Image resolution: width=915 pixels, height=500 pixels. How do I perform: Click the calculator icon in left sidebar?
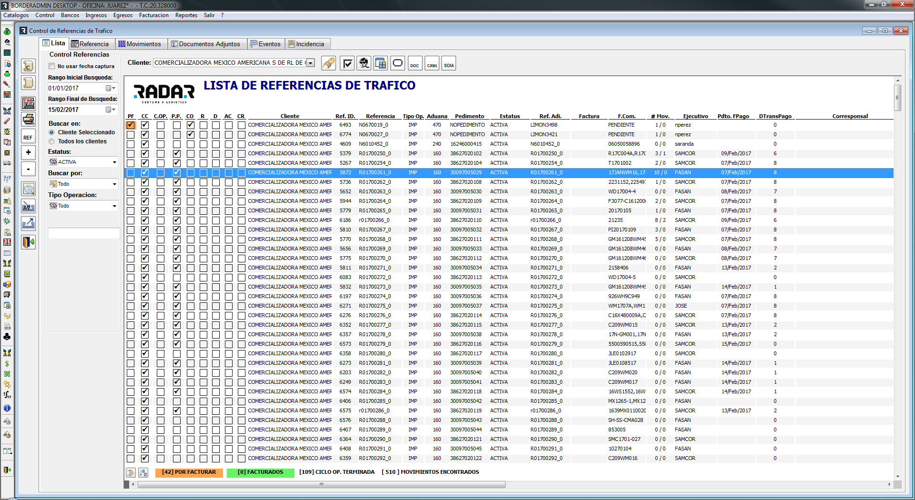tap(7, 52)
